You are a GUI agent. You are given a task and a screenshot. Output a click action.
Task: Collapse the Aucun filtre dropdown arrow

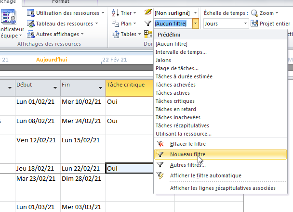195,23
